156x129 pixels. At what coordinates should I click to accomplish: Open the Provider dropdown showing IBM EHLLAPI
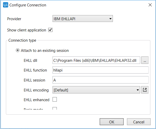pos(82,19)
